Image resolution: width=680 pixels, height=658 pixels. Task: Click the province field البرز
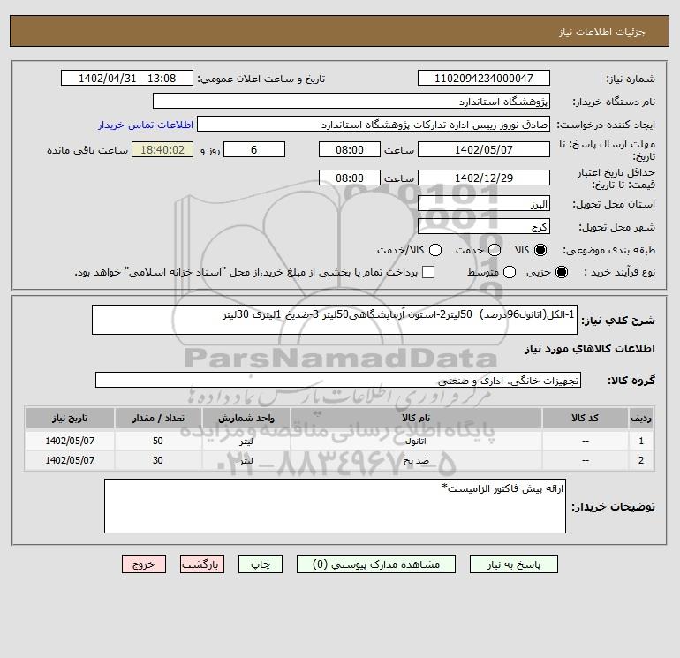(x=484, y=203)
